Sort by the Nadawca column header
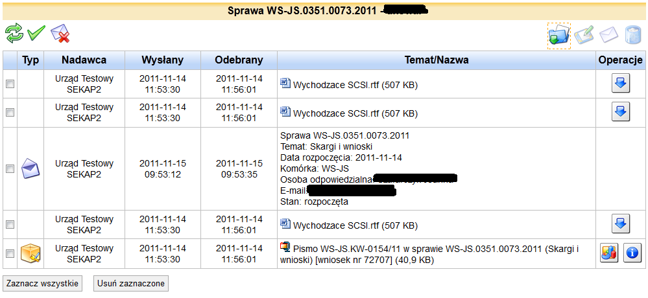This screenshot has width=648, height=298. (84, 60)
